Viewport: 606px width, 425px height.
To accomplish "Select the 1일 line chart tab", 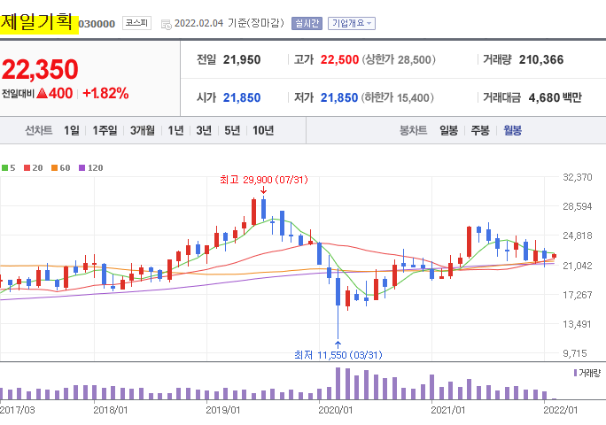I will pos(72,130).
